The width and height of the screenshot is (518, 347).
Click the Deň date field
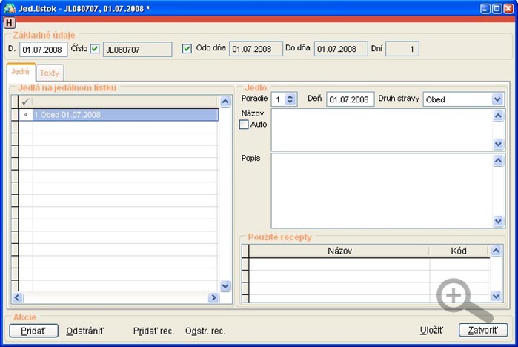(x=350, y=99)
